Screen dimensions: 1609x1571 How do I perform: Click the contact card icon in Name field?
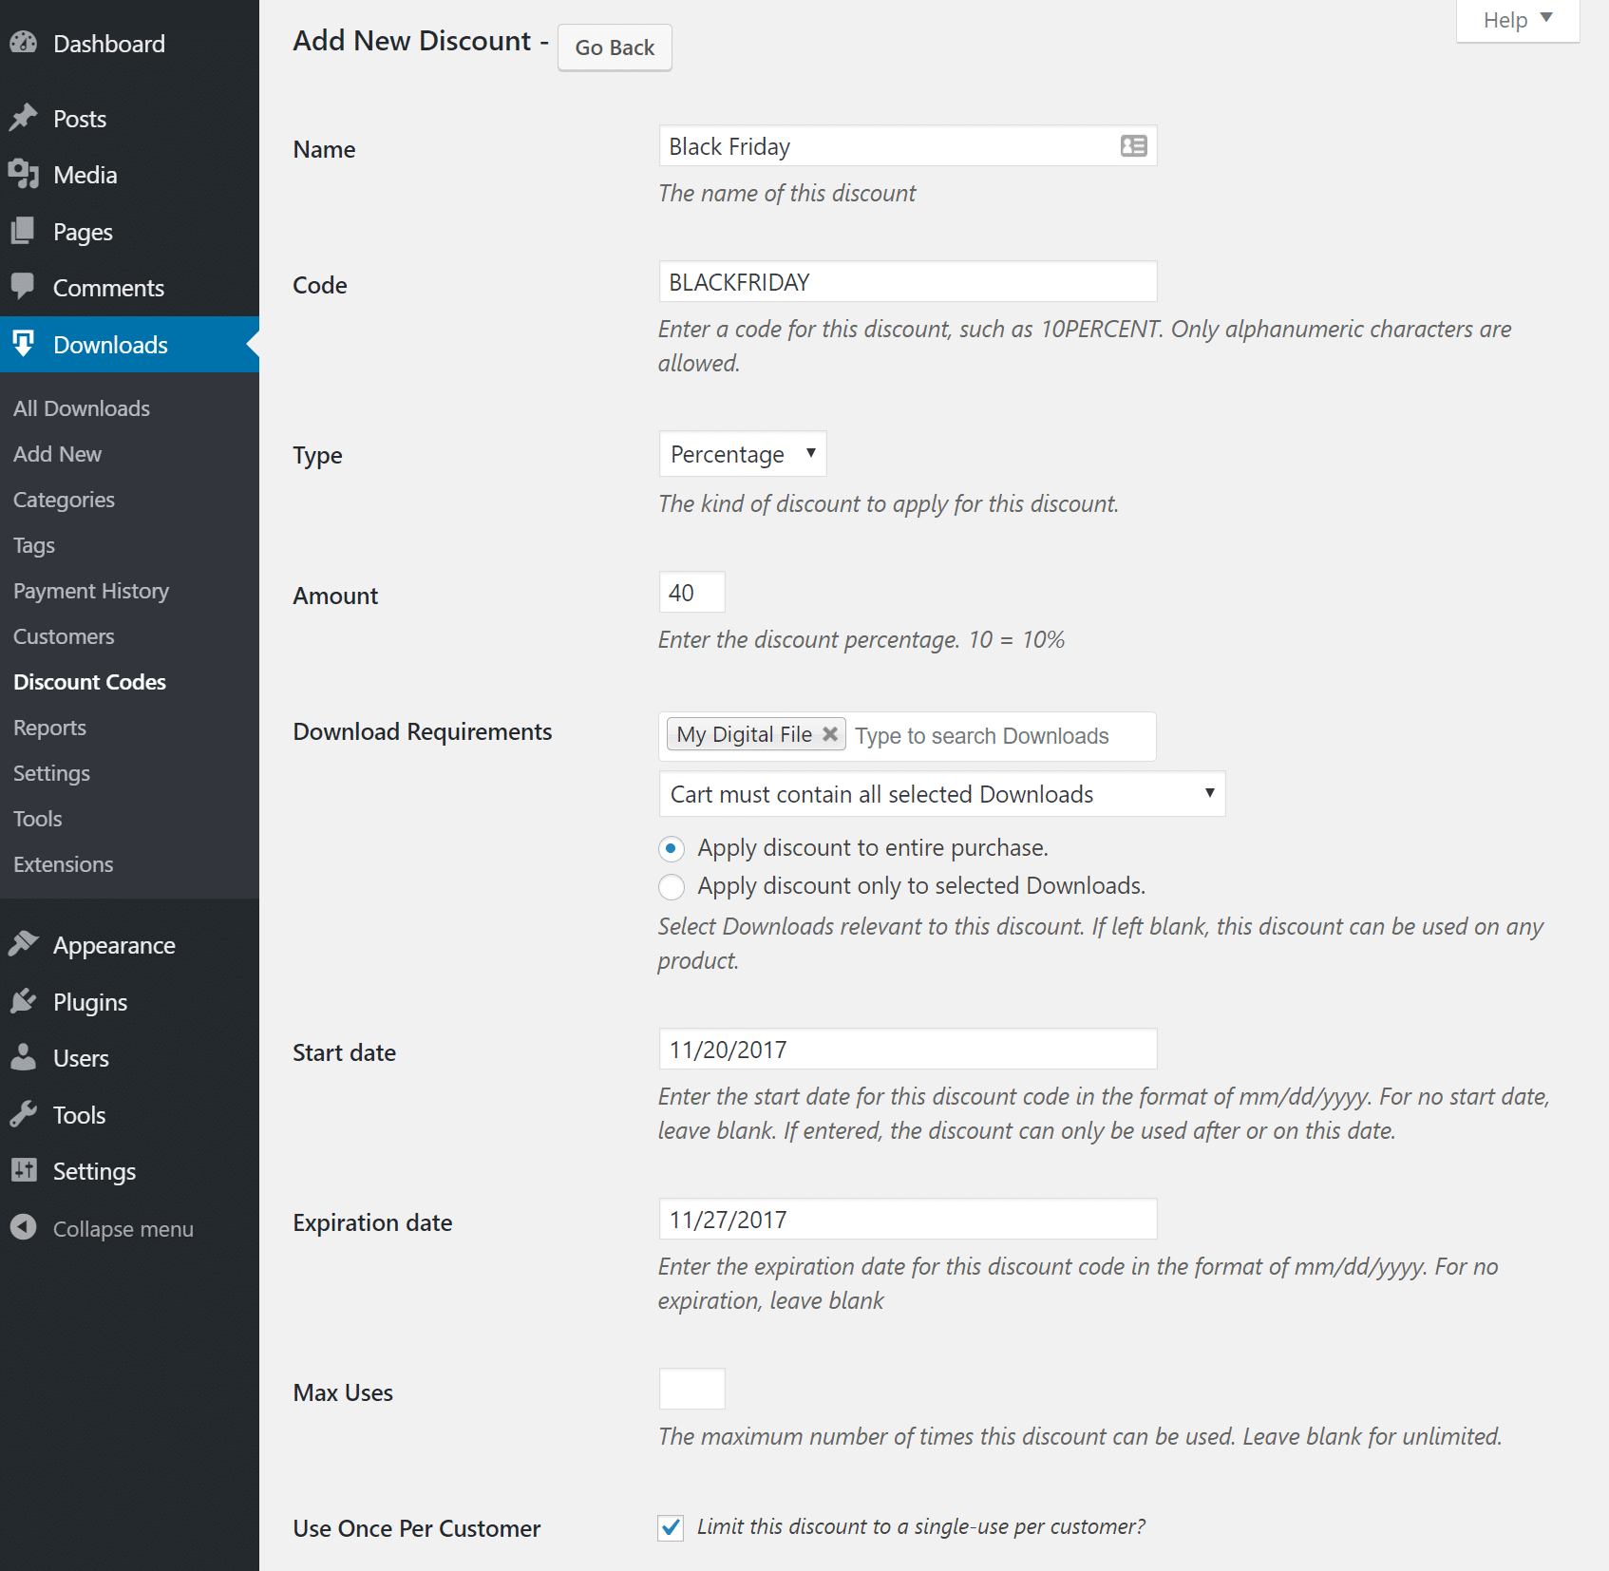1133,146
